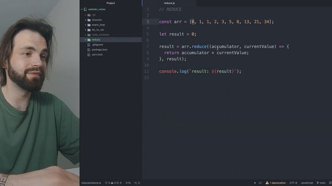This screenshot has width=332, height=186.
Task: Click the LF line ending selector
Action: pyautogui.click(x=260, y=183)
